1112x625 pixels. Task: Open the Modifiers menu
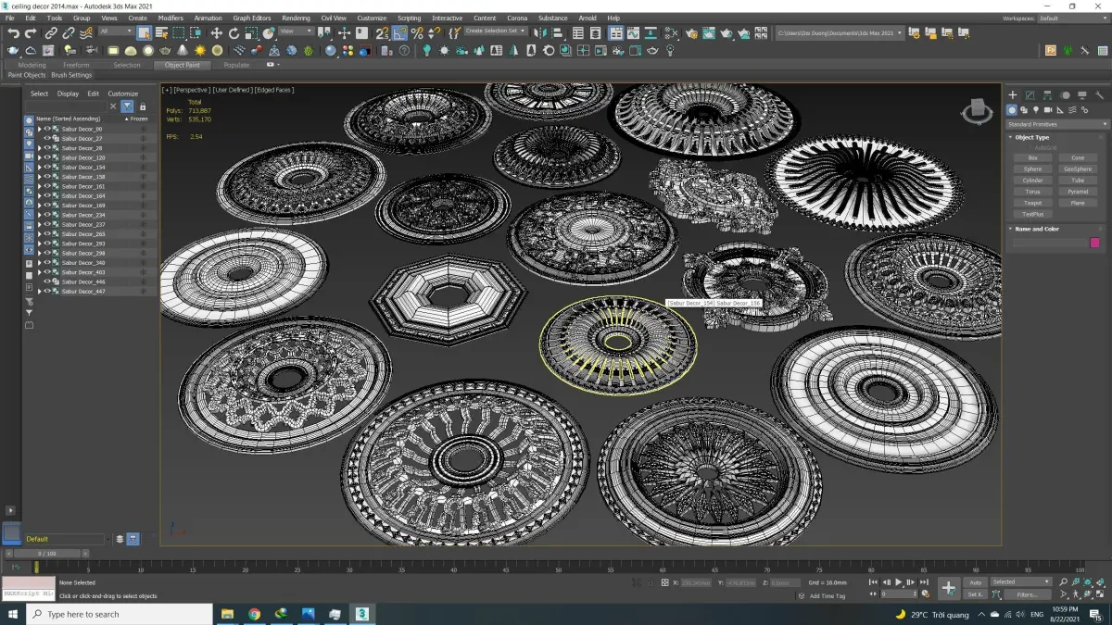pyautogui.click(x=171, y=18)
